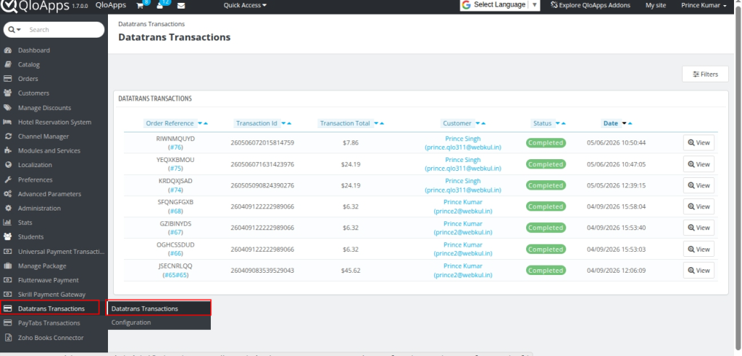The image size is (742, 356).
Task: Click the Modules and Services puzzle icon
Action: point(7,151)
